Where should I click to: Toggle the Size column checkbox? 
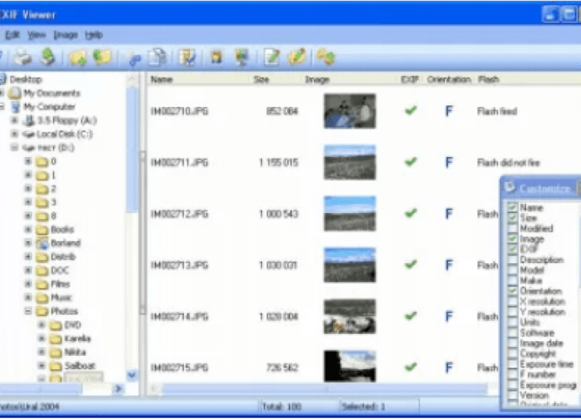[512, 217]
